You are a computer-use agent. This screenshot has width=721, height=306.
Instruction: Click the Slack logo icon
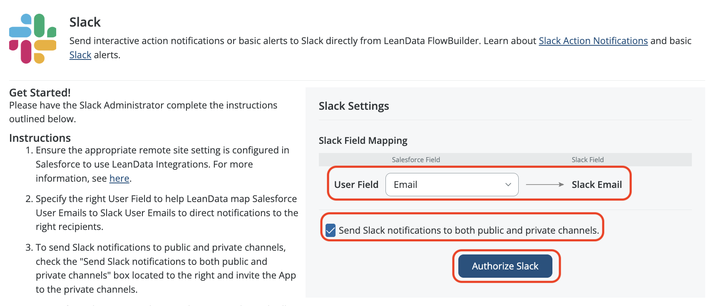pos(32,39)
